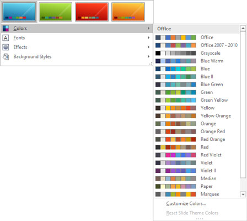
Task: Choose the Green swatch strip
Action: 176,92
